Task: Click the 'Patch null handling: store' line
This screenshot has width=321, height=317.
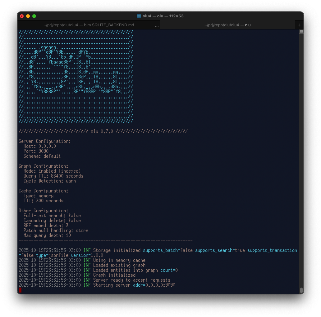Action: 56,231
